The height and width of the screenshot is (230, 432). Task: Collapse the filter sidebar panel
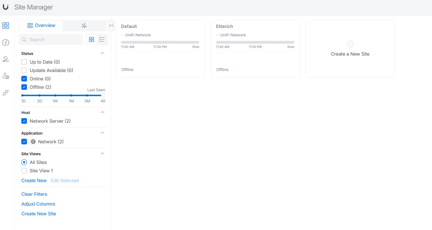pyautogui.click(x=111, y=26)
